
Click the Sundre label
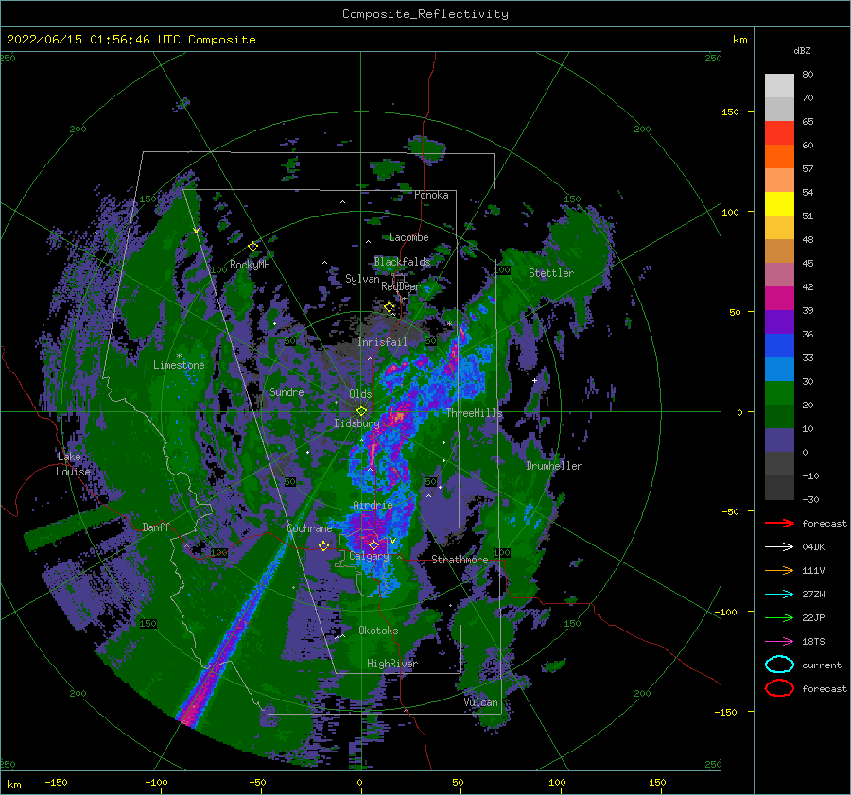287,392
